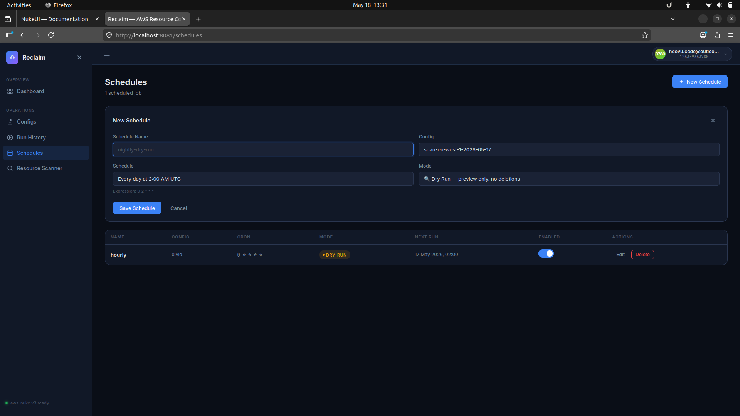Edit the hourly schedule

[620, 255]
